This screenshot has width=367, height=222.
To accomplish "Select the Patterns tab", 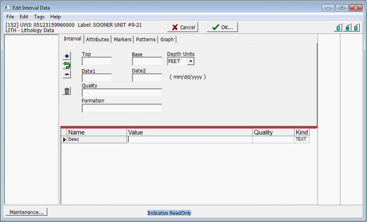I will point(146,39).
